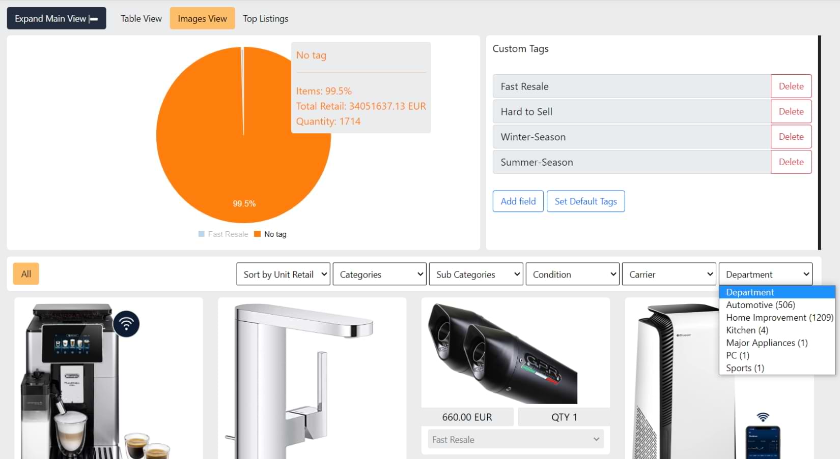Open the exhaust product's Fast Resale tag dropdown
840x459 pixels.
pos(515,439)
